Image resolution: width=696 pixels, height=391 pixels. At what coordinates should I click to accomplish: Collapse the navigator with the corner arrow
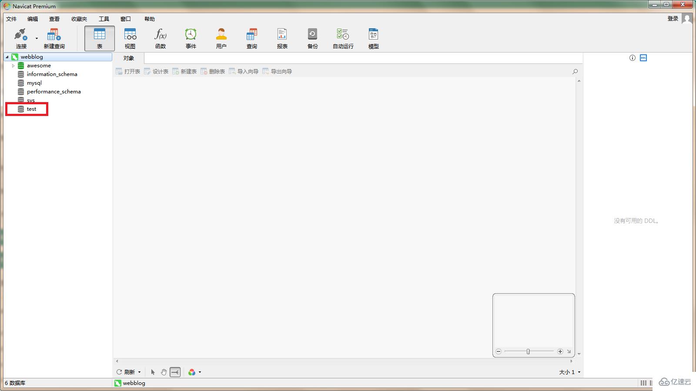(x=569, y=351)
